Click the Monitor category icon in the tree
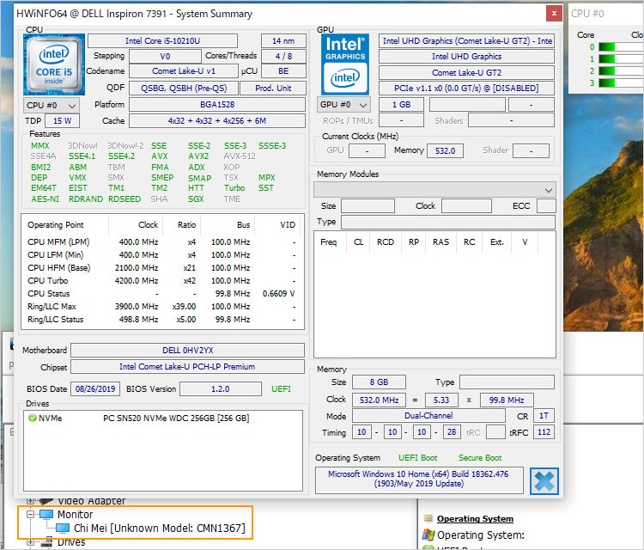 pyautogui.click(x=46, y=514)
